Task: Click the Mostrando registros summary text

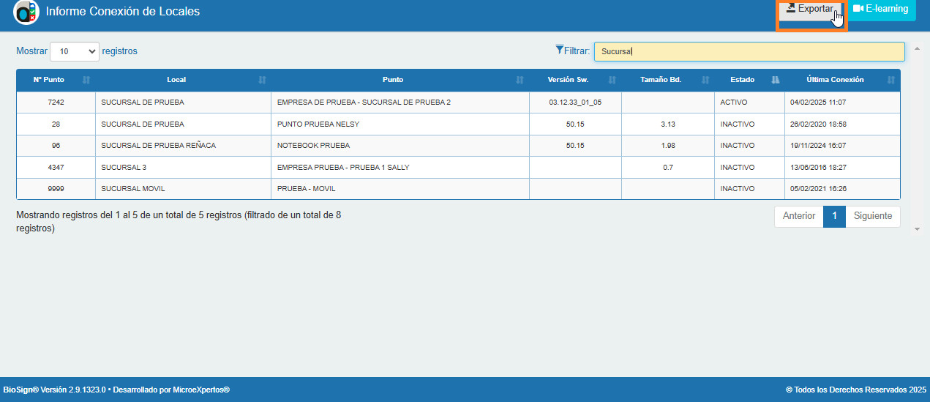Action: pos(179,222)
